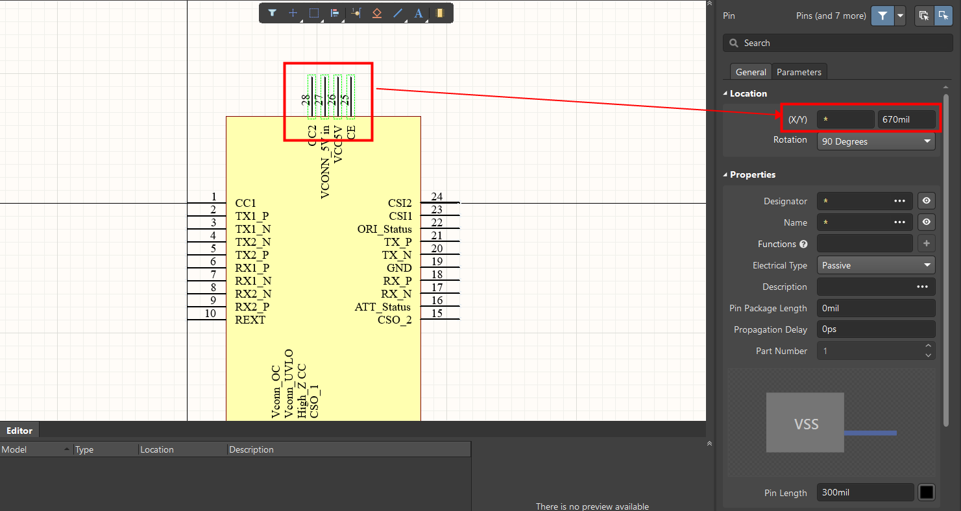Open the selection filter in the active bar
The image size is (961, 511).
[273, 13]
